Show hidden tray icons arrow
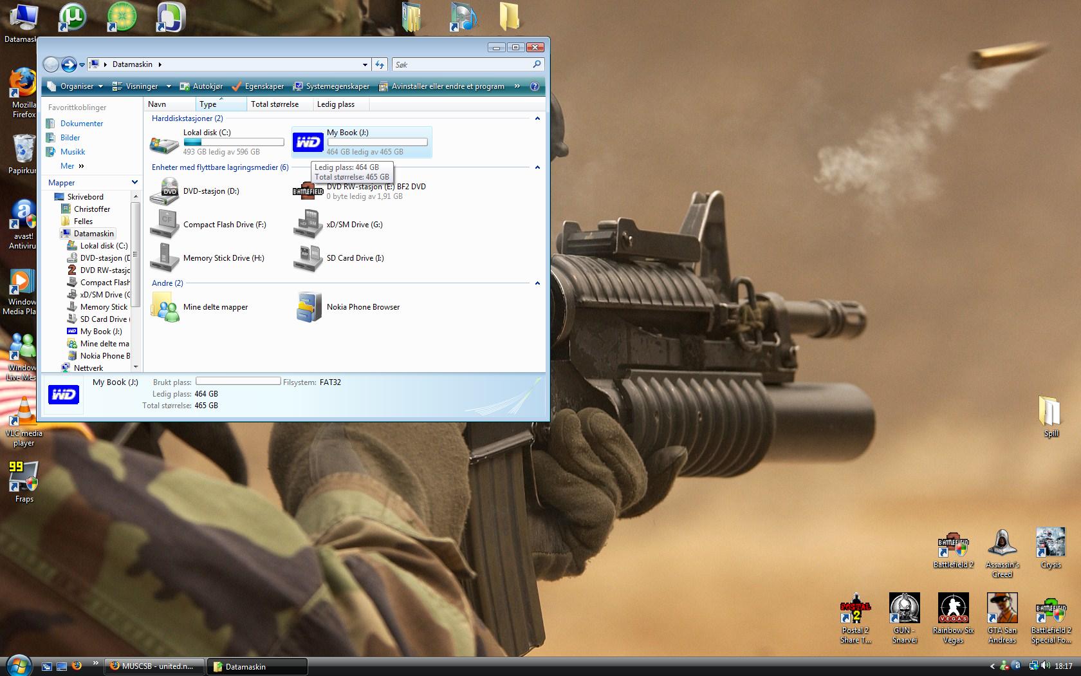The image size is (1081, 676). tap(992, 666)
